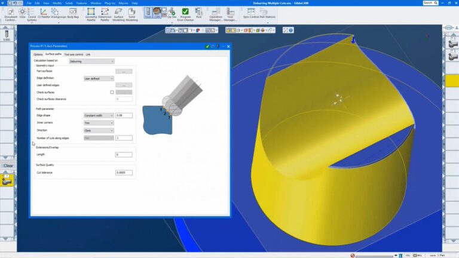The image size is (459, 258).
Task: Open the Inner corners dropdown
Action: 99,123
